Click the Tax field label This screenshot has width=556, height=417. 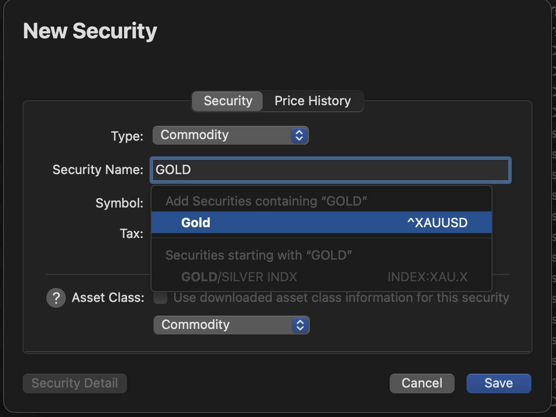click(131, 234)
